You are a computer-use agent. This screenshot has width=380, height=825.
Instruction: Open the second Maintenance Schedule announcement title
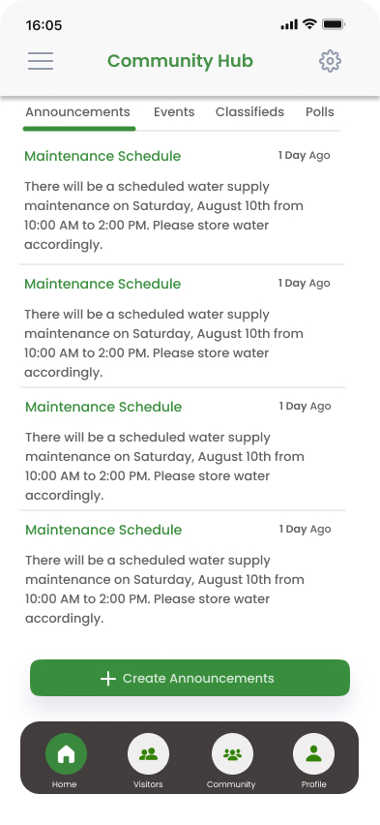pos(102,284)
